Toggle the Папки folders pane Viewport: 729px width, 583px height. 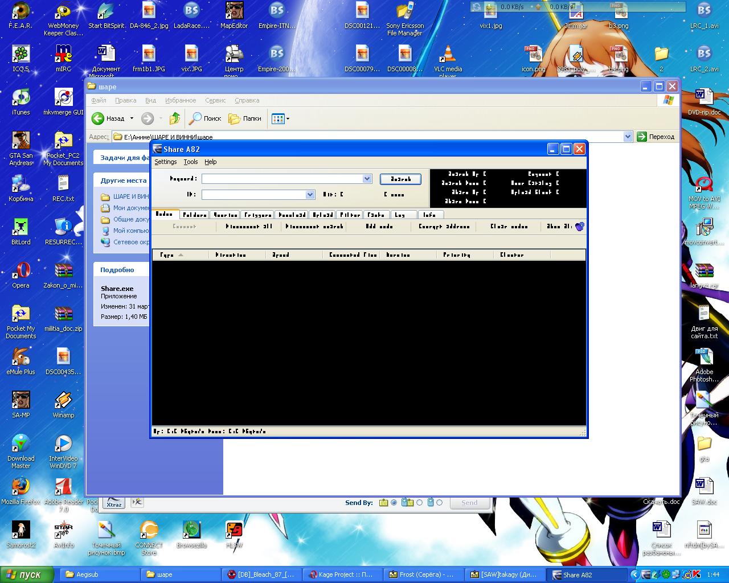(245, 118)
